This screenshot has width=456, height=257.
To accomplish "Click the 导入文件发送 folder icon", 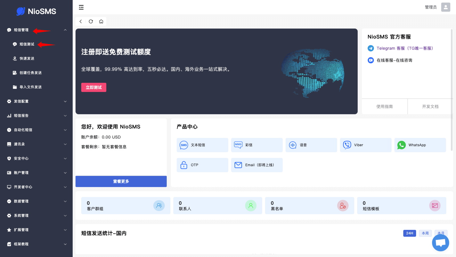I will pos(15,87).
